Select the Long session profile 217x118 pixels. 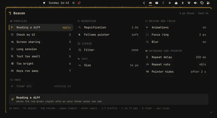tap(41, 49)
